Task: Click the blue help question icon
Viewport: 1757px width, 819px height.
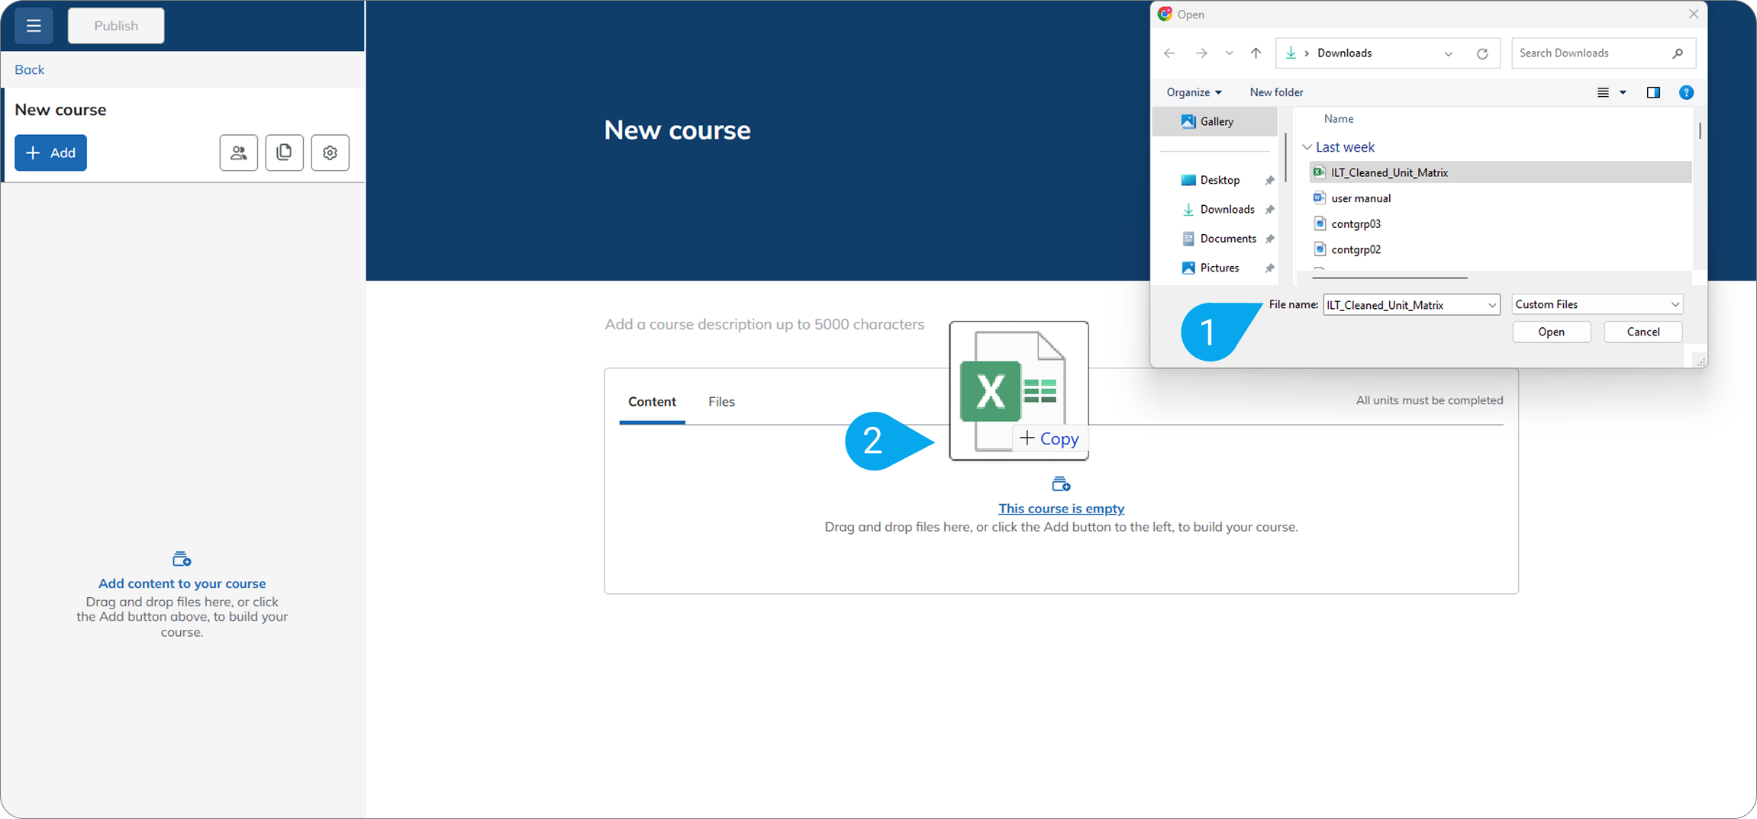Action: 1686,92
